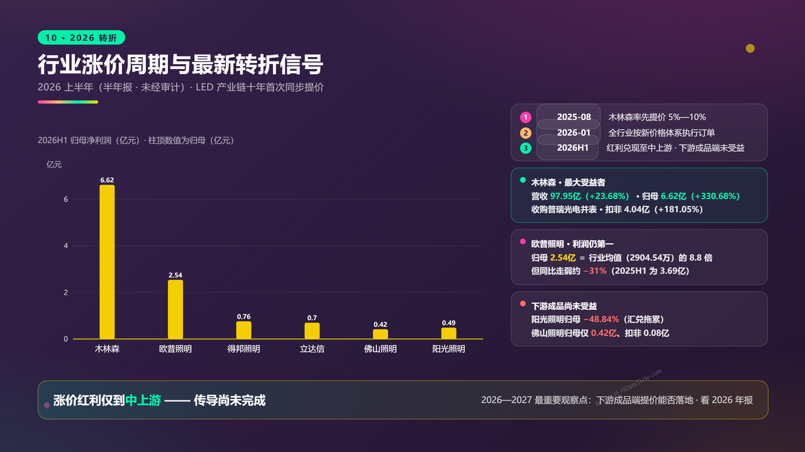This screenshot has width=805, height=452.
Task: Click the y-axis tick value 6
Action: pyautogui.click(x=65, y=199)
